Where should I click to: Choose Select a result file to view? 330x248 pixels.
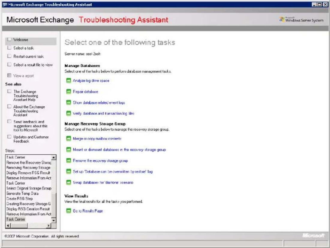click(x=33, y=65)
